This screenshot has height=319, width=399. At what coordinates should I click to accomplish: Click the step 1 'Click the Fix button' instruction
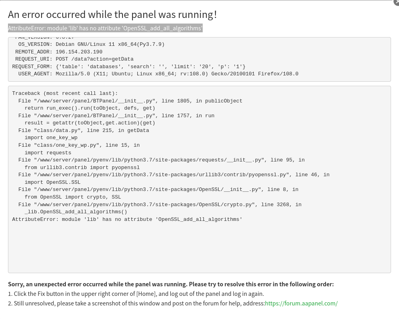tap(136, 294)
